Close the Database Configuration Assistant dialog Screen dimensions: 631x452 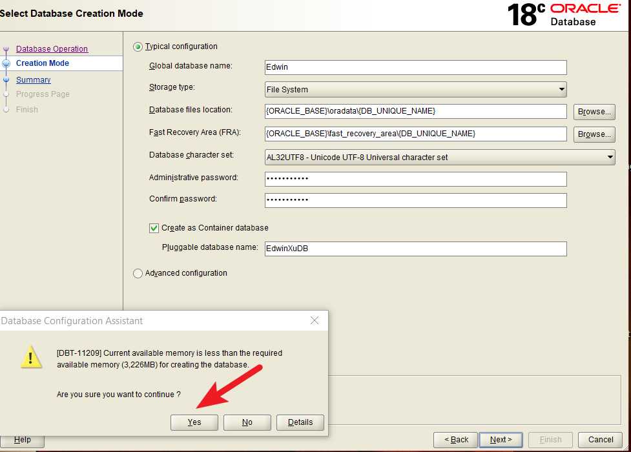pos(315,320)
